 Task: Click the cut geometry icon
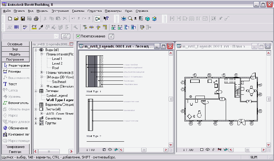(x=126, y=27)
